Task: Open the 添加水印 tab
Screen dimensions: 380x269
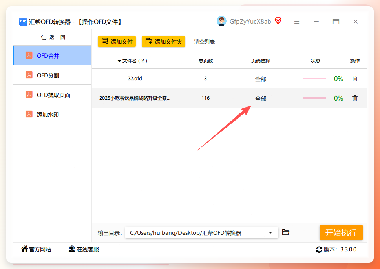Action: [53, 114]
